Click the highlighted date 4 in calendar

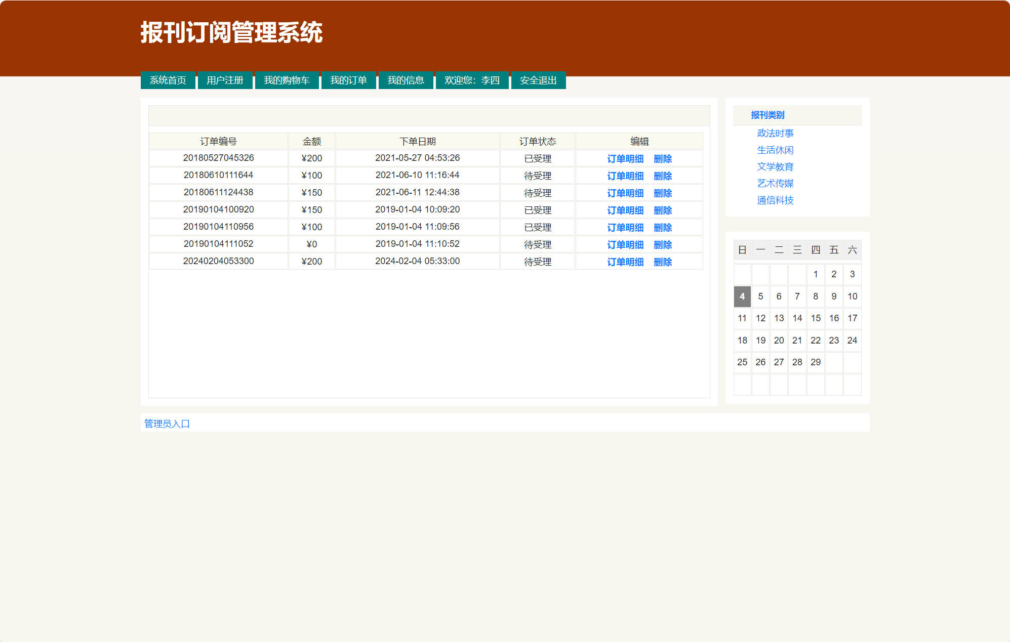(x=742, y=296)
